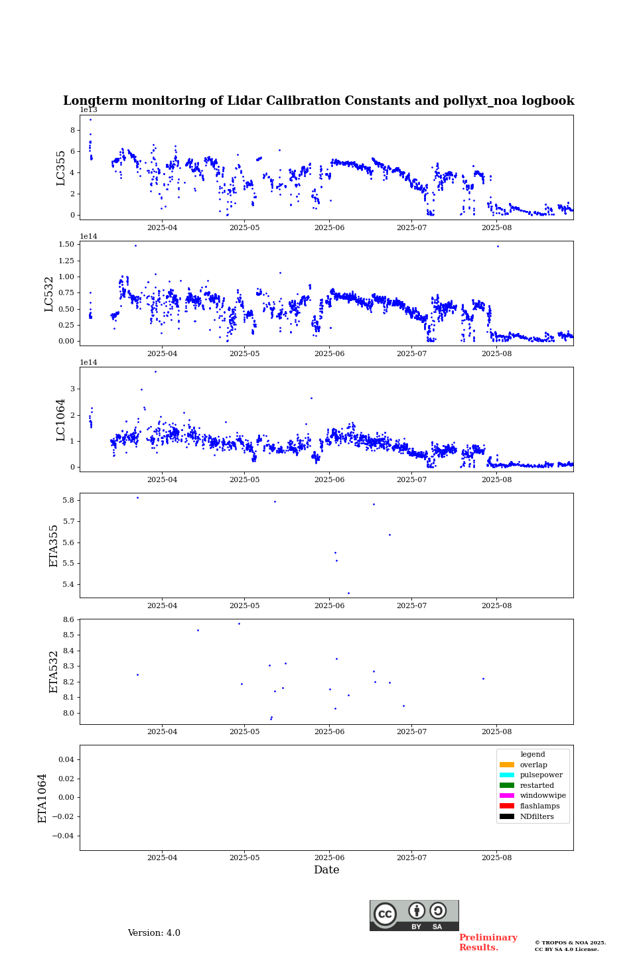Select the LC532 y-axis label

tap(49, 294)
